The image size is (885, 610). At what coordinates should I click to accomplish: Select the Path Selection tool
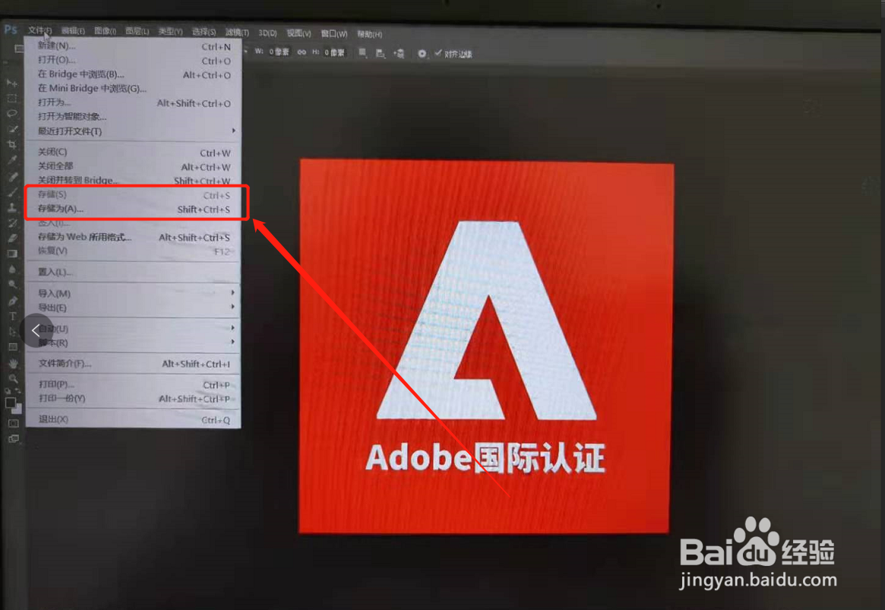(x=12, y=332)
